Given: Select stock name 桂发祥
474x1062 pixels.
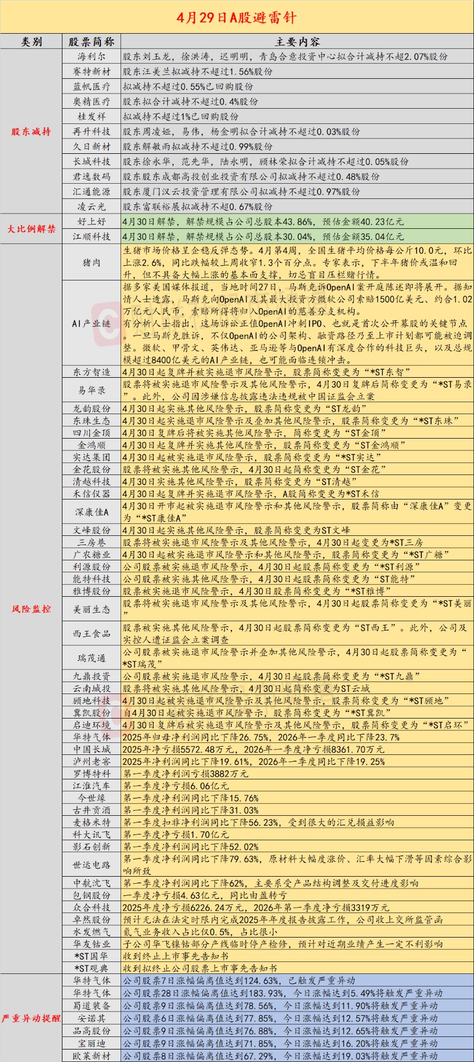Looking at the screenshot, I should point(92,116).
